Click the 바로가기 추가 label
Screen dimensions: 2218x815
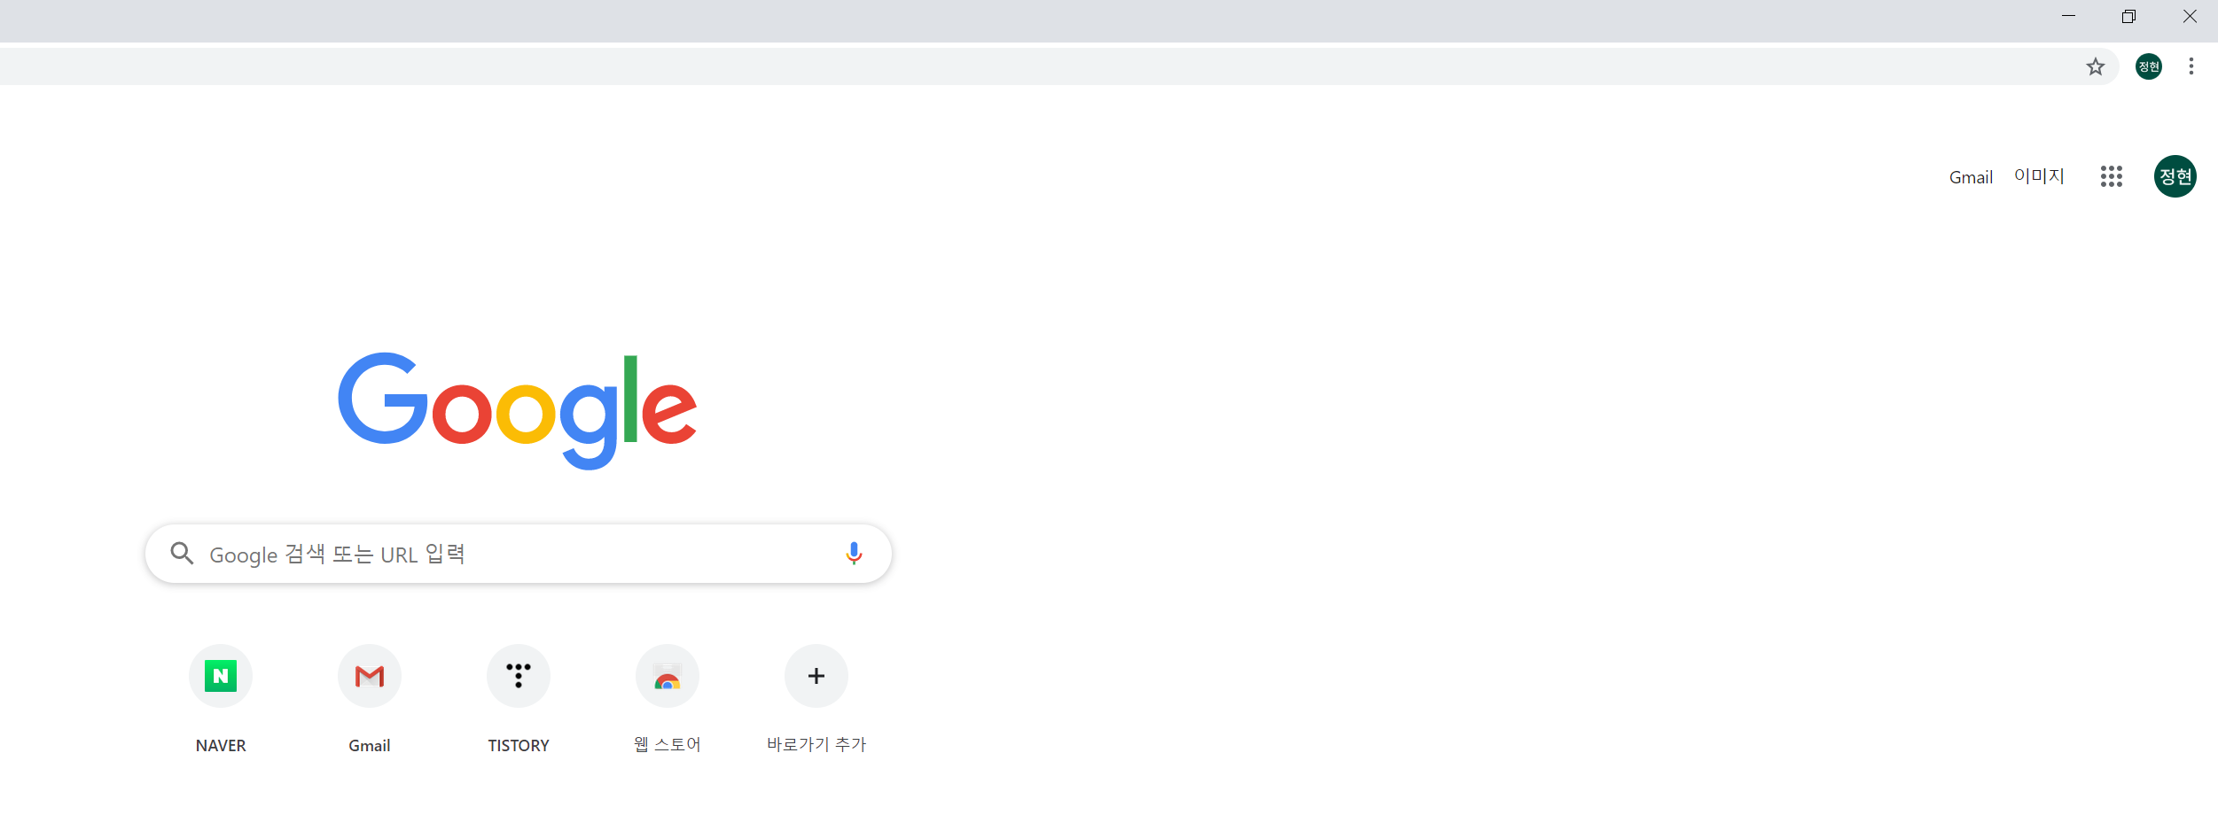click(x=816, y=745)
